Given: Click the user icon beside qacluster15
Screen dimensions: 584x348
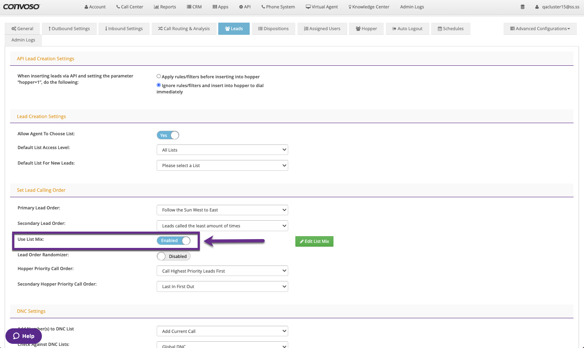Looking at the screenshot, I should [537, 7].
